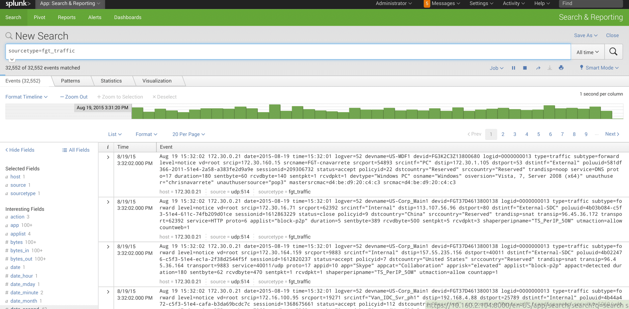Click the magnifying glass search button
The height and width of the screenshot is (309, 629).
click(x=613, y=52)
